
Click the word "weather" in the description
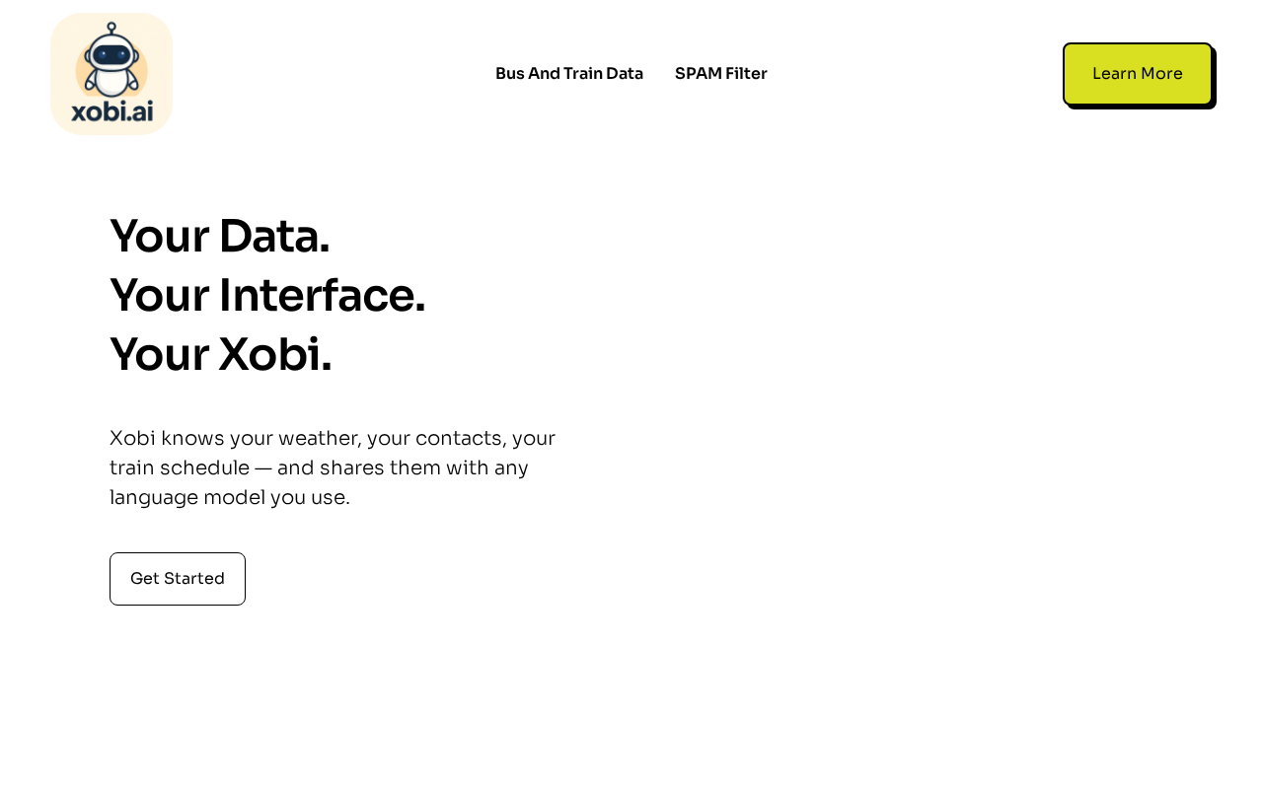pyautogui.click(x=318, y=438)
